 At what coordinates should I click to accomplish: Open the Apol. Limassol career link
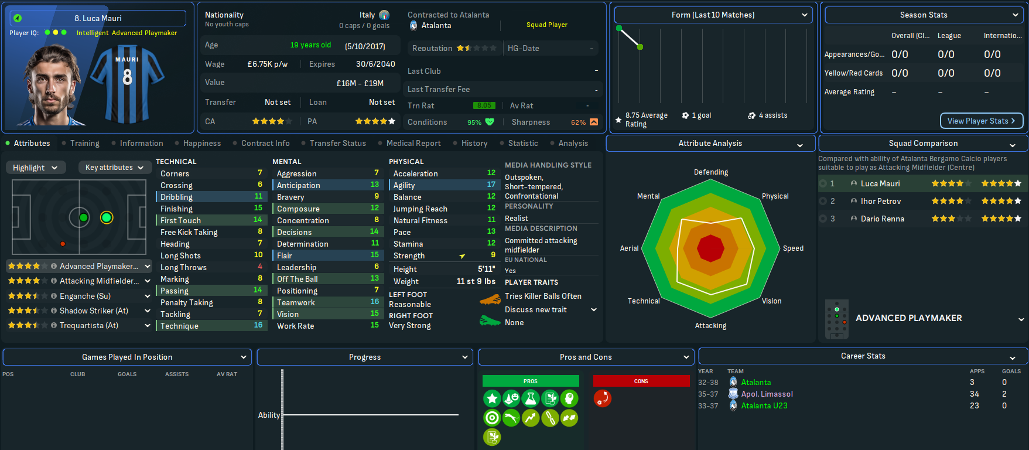pos(767,394)
